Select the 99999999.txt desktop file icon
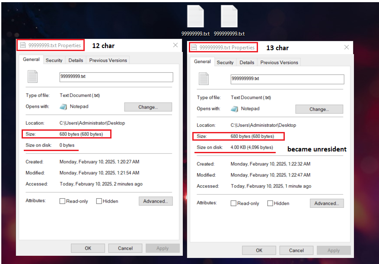The height and width of the screenshot is (264, 379). 195,16
